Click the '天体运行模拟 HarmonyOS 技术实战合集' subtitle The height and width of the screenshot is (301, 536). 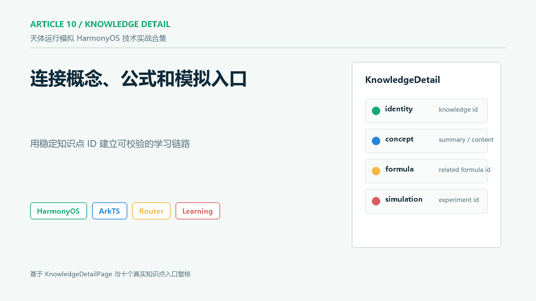click(98, 38)
